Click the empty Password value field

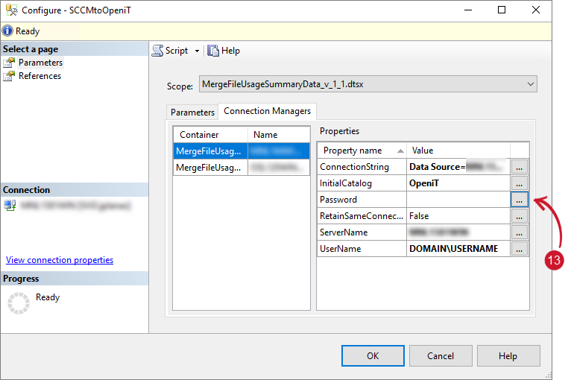click(458, 200)
